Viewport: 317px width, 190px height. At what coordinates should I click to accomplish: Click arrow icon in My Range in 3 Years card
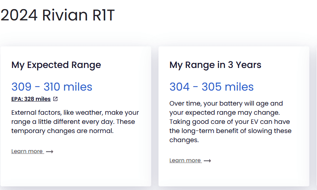207,161
